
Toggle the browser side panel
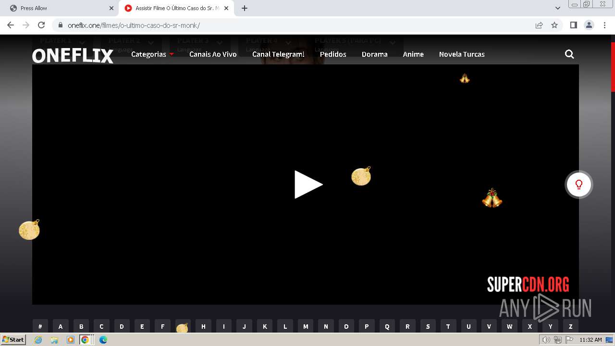[x=574, y=25]
